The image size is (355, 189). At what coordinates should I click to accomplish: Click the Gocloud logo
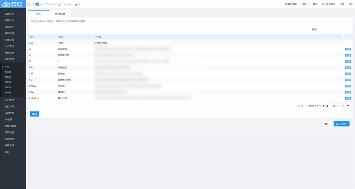[x=13, y=4]
